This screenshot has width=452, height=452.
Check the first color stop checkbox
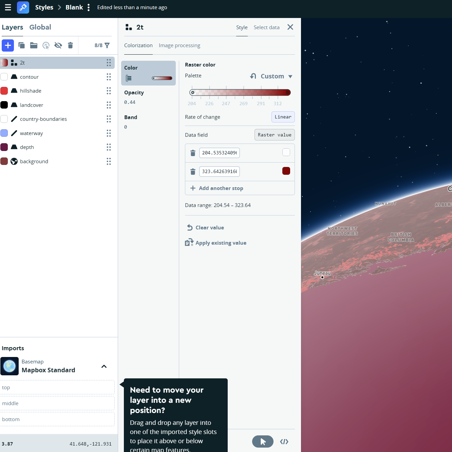(286, 152)
